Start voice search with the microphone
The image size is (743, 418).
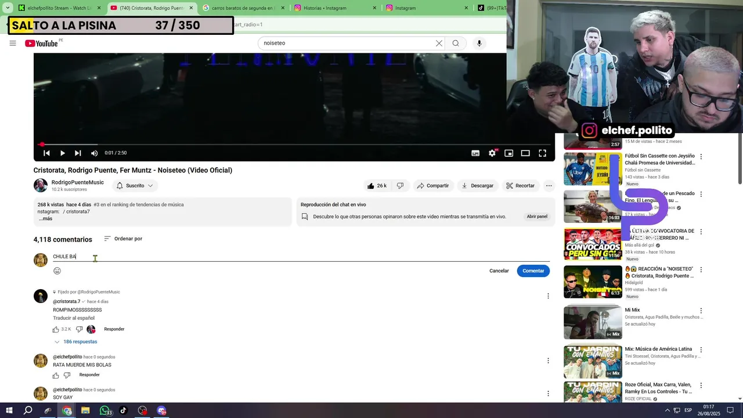[x=479, y=43]
